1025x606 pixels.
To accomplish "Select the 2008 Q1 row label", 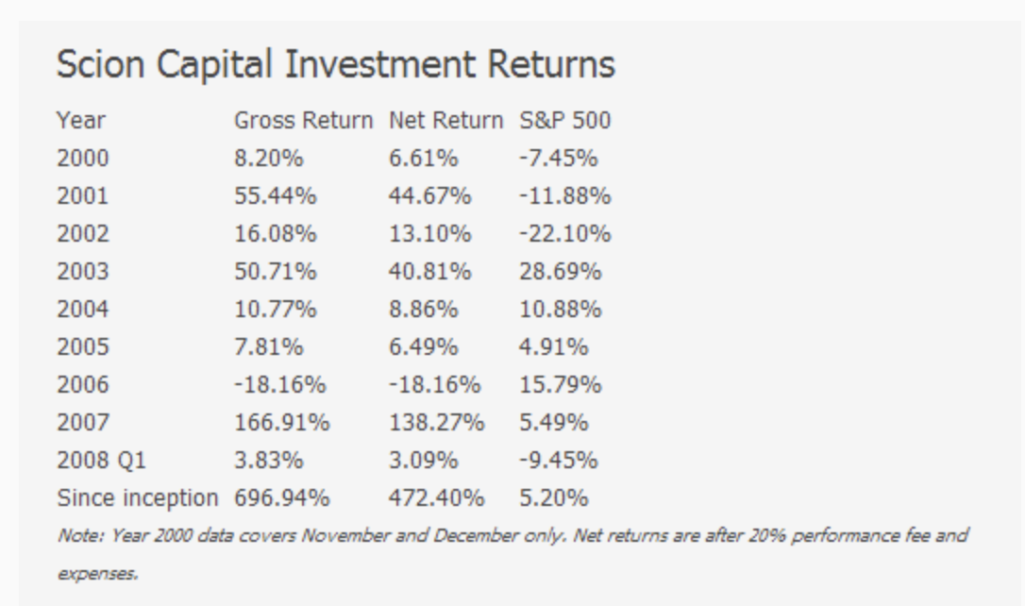I will pos(97,461).
